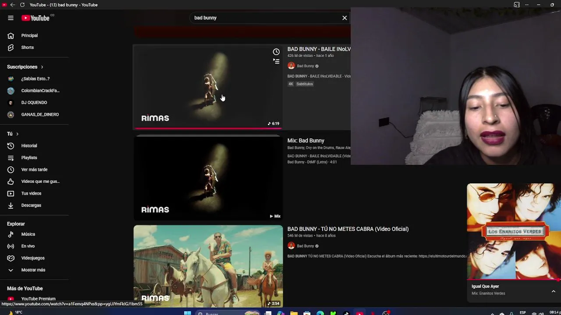Image resolution: width=561 pixels, height=315 pixels.
Task: Click the ESP language indicator
Action: tap(523, 312)
